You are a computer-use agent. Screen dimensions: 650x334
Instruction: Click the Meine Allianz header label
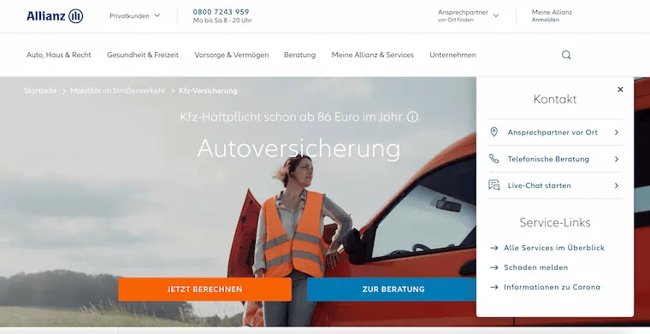coord(552,13)
